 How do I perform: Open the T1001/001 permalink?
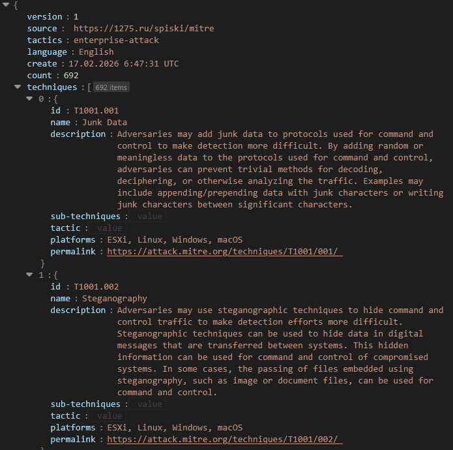[x=225, y=252]
